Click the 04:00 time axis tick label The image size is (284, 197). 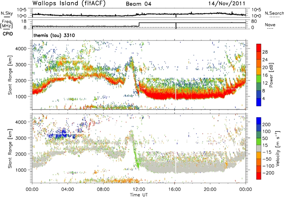tap(68, 190)
